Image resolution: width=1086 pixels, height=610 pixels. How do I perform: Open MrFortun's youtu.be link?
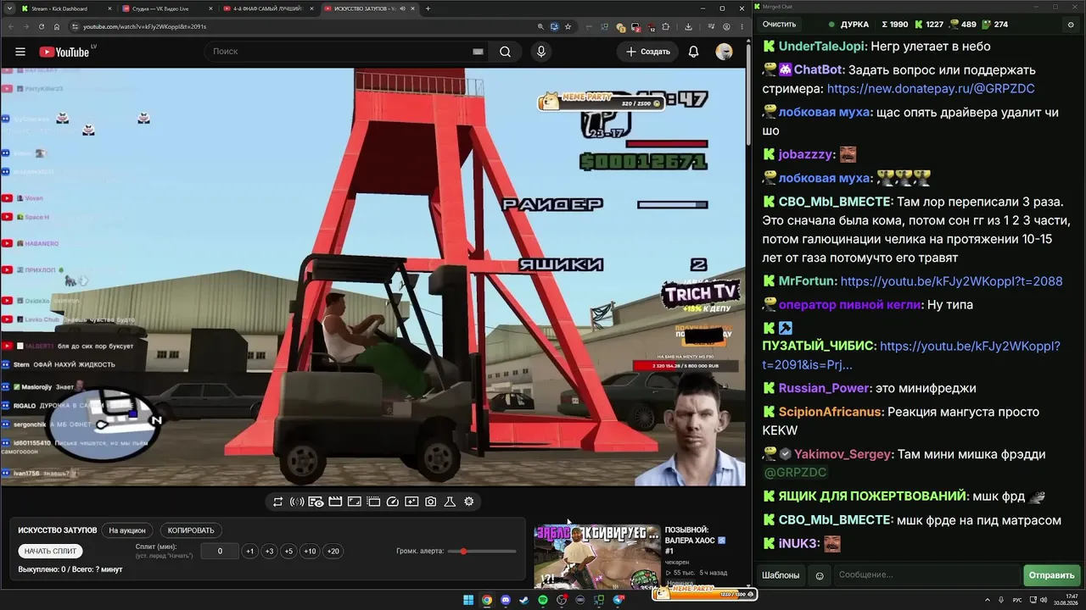pyautogui.click(x=951, y=281)
